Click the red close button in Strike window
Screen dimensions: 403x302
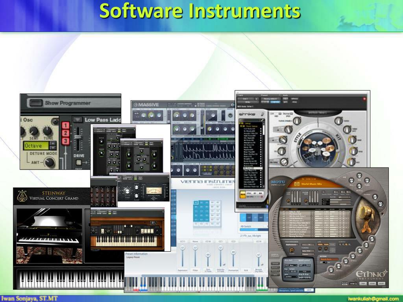364,99
